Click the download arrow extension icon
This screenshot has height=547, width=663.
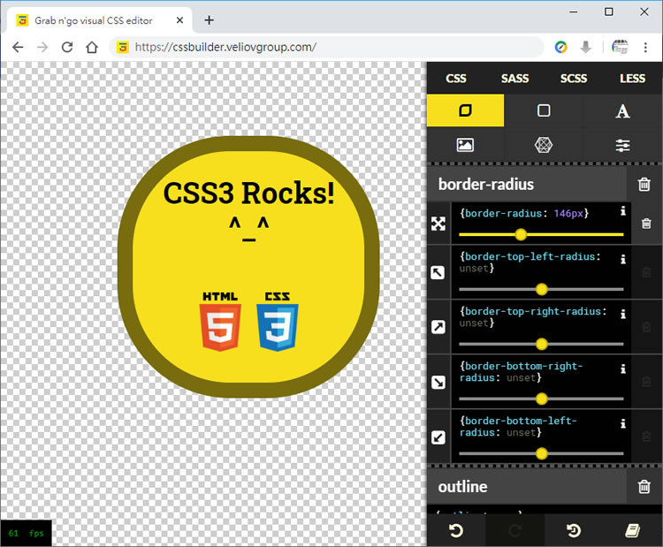coord(585,47)
